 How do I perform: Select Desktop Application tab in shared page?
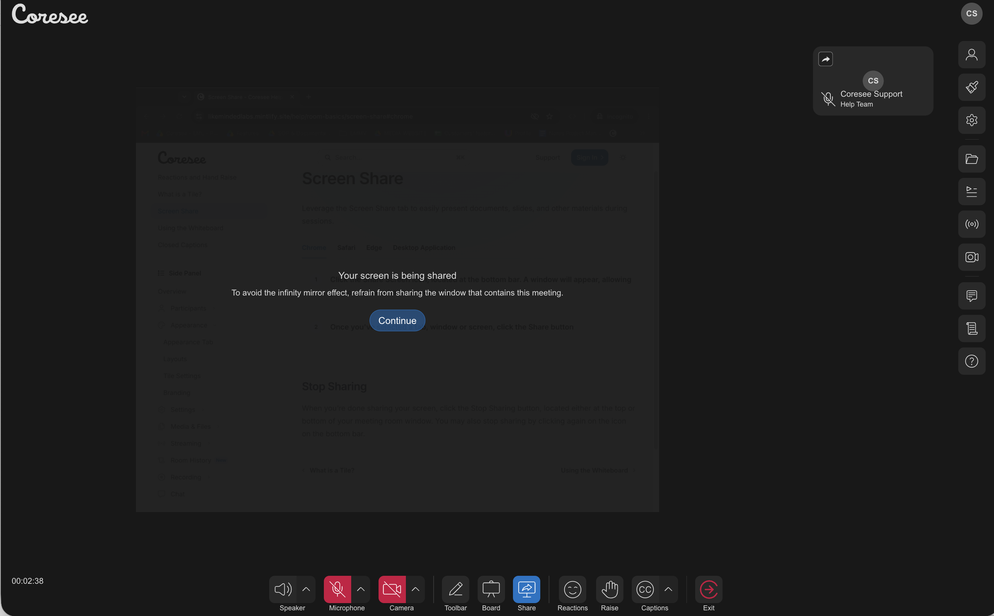[x=424, y=248]
